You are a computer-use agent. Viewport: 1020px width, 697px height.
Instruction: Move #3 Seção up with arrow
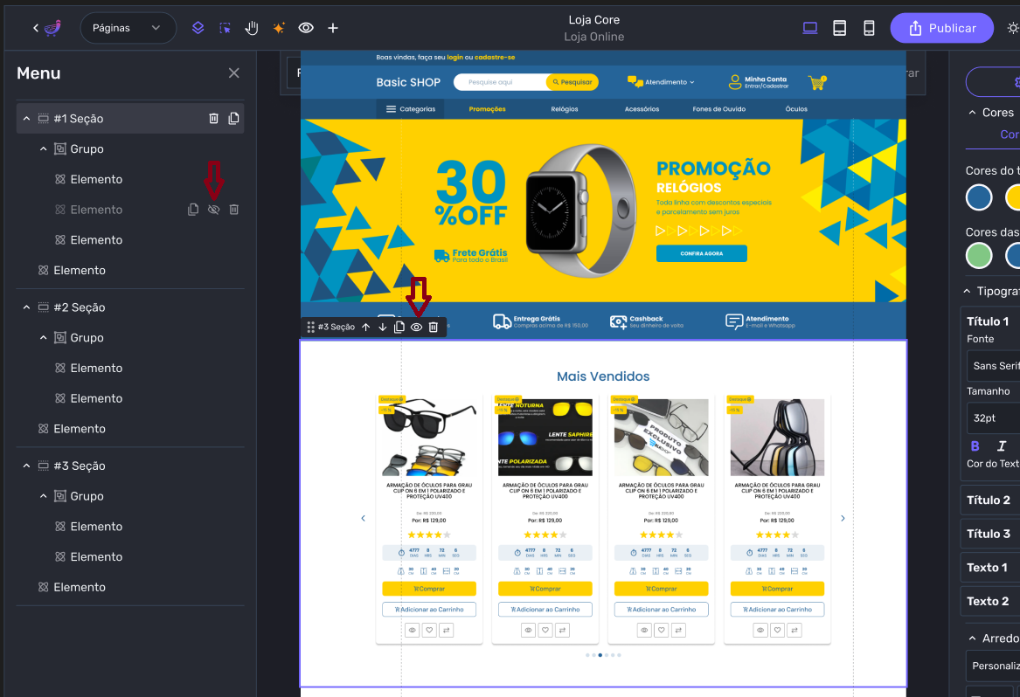click(366, 328)
